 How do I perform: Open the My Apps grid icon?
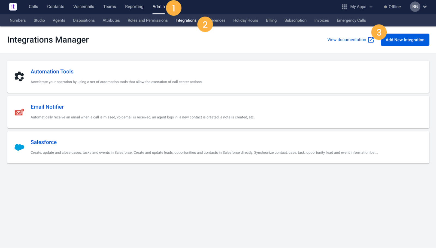pyautogui.click(x=344, y=7)
